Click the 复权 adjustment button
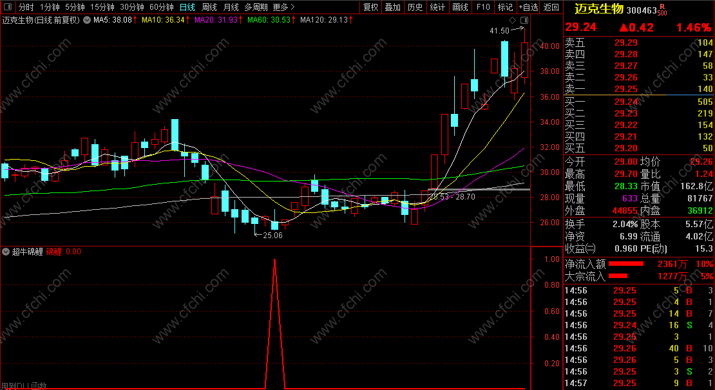The image size is (715, 390). pyautogui.click(x=371, y=7)
